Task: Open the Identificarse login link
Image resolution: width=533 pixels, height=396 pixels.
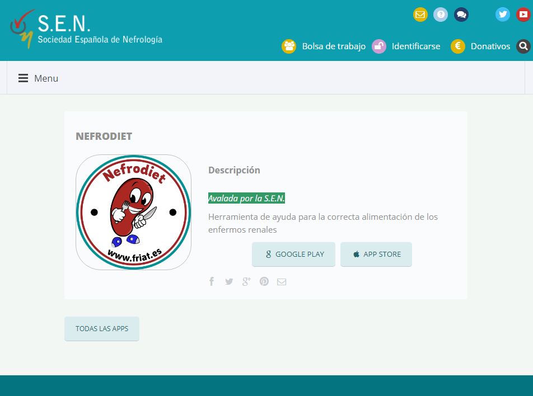Action: 416,46
